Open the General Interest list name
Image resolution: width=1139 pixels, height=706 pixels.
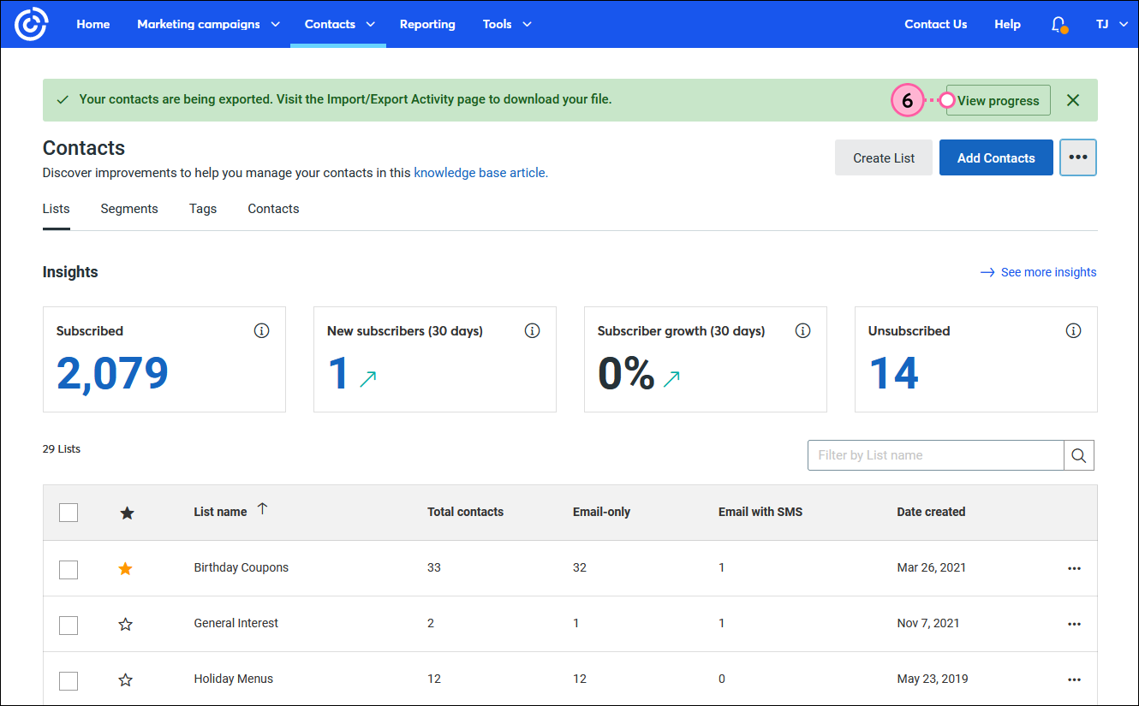(236, 623)
